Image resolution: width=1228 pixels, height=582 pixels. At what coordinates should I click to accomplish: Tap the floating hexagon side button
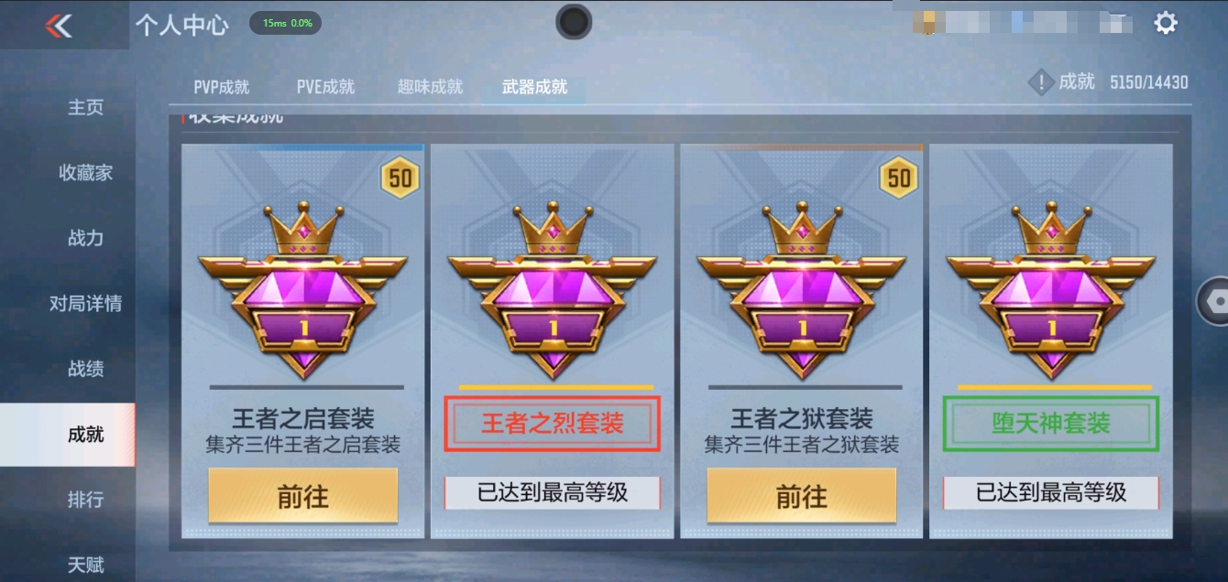1213,301
